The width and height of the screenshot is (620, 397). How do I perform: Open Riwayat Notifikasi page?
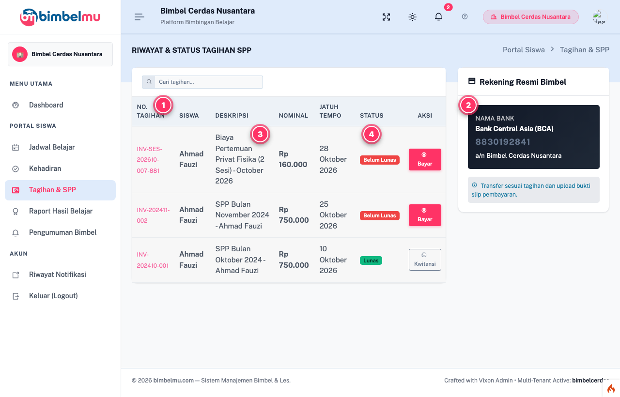[x=60, y=275]
